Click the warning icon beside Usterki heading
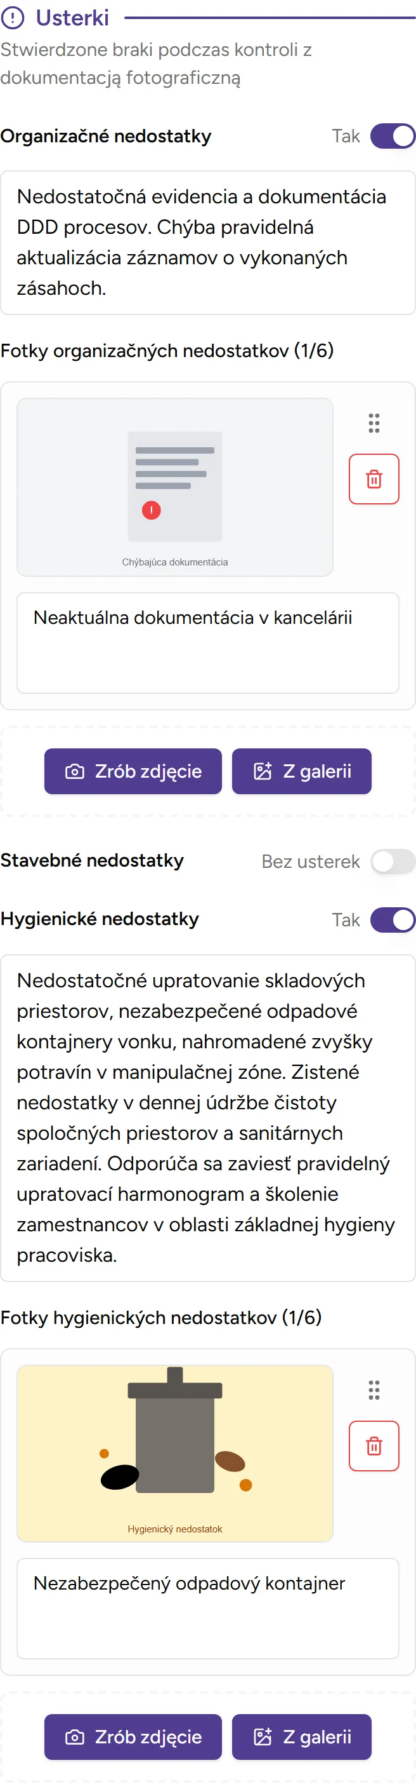 coord(13,17)
